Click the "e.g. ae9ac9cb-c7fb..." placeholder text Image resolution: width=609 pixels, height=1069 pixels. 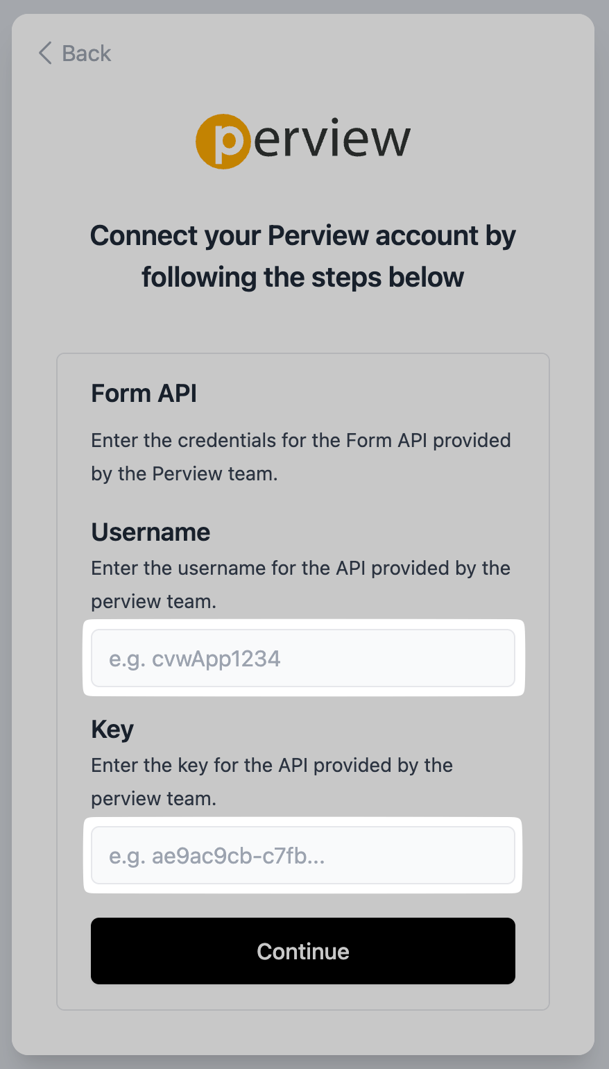click(x=217, y=856)
